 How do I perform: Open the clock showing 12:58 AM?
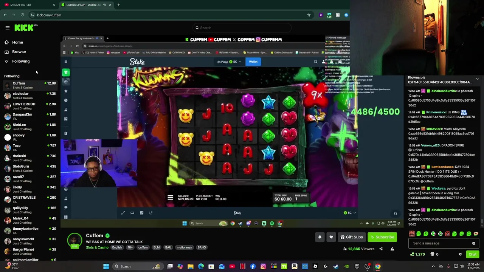click(x=473, y=267)
